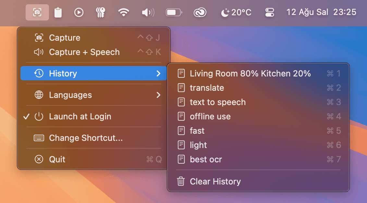Toggle the Launch at Login option

click(x=80, y=116)
